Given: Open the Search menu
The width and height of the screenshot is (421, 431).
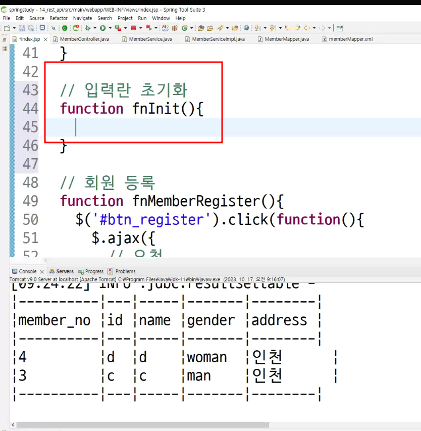Looking at the screenshot, I should click(x=104, y=18).
